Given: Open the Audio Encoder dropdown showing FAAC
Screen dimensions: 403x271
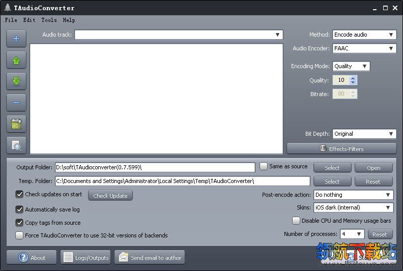Looking at the screenshot, I should point(364,48).
